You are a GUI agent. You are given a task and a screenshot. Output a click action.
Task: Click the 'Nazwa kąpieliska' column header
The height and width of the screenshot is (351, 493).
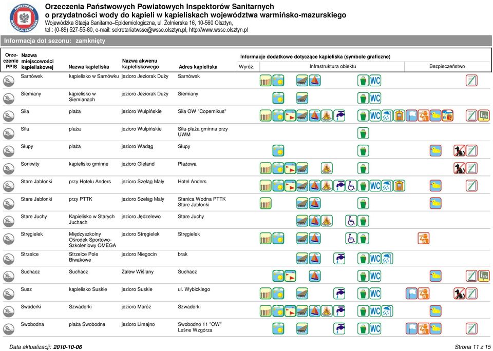89,67
